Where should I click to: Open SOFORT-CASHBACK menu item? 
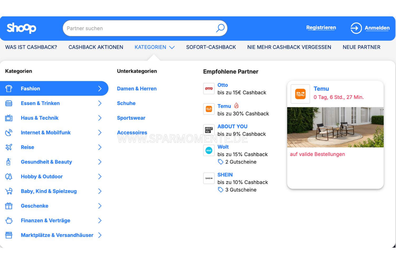pos(211,47)
